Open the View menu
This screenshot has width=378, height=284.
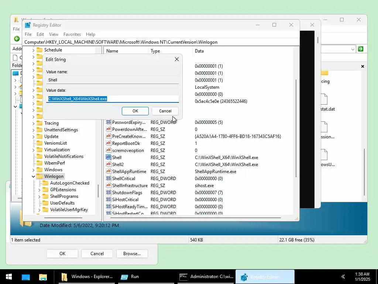click(54, 34)
